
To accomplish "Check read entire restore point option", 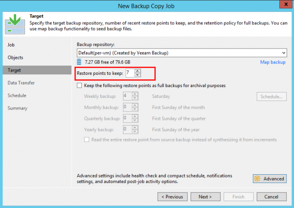I will coord(87,139).
